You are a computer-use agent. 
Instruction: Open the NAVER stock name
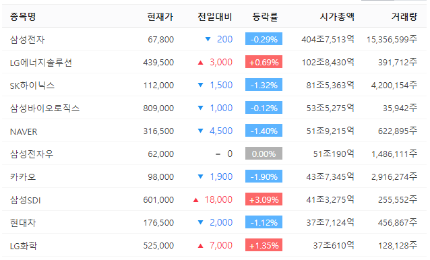(x=24, y=131)
